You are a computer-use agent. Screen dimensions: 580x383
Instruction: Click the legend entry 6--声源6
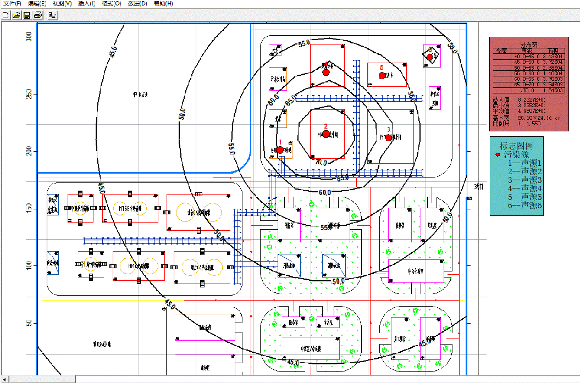click(524, 206)
